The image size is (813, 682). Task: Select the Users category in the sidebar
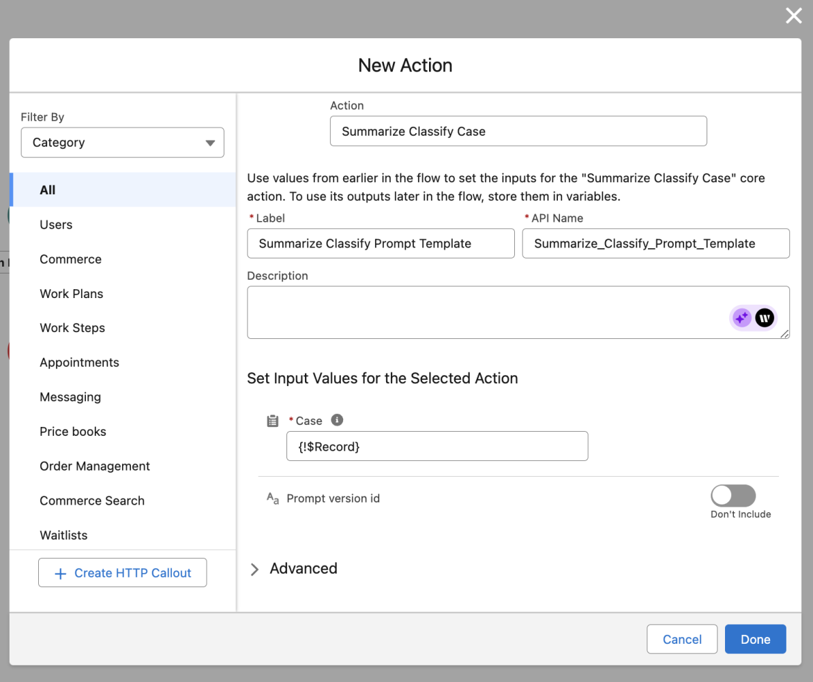click(x=55, y=224)
